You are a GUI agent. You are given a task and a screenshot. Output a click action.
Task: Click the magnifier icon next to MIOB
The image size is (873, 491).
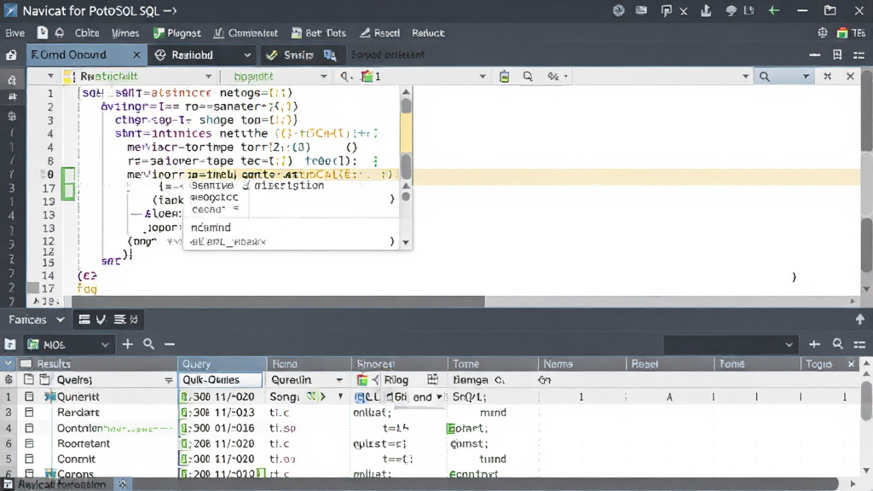tap(148, 344)
